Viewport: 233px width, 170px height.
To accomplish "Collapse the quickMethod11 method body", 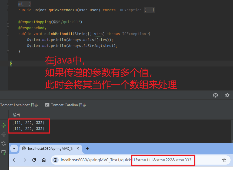I will pyautogui.click(x=8, y=34).
